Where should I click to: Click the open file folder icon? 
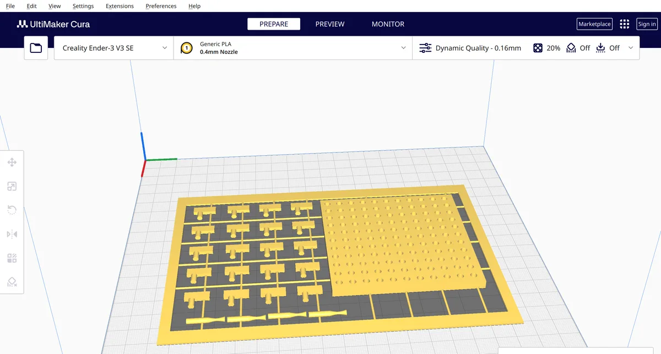pyautogui.click(x=36, y=48)
